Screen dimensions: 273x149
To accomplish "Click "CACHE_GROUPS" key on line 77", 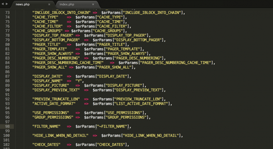I will 47,31.
